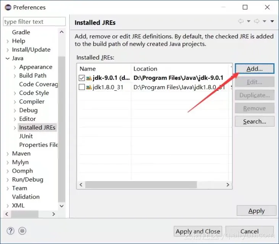Click the Add... button

(255, 69)
